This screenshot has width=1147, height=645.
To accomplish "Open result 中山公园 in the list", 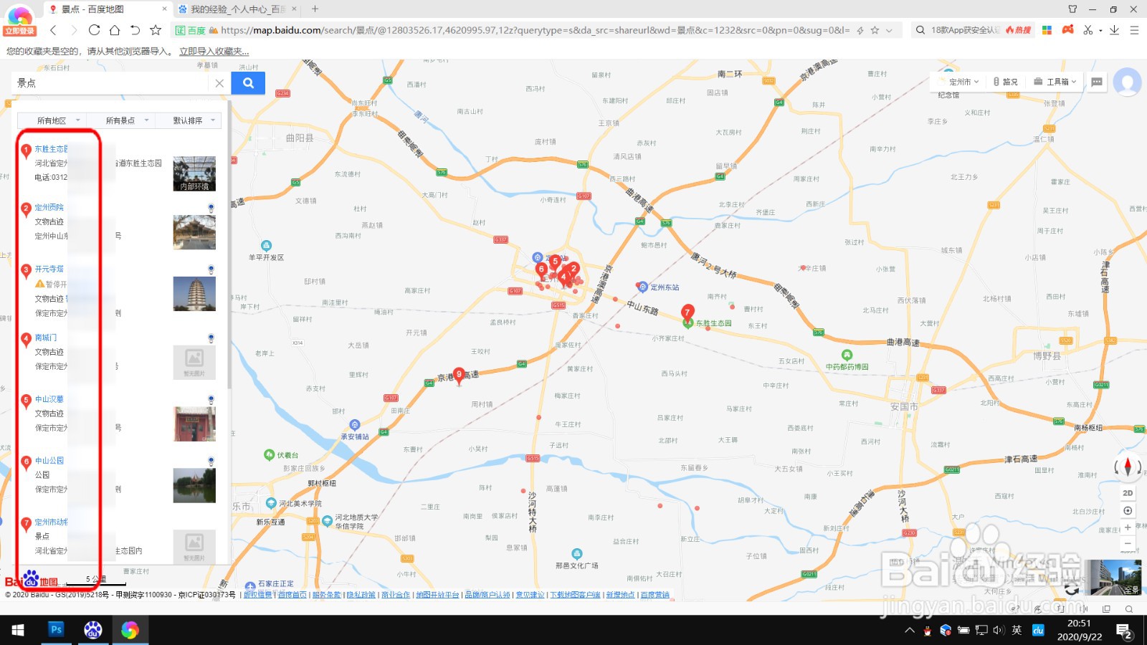I will (x=49, y=461).
